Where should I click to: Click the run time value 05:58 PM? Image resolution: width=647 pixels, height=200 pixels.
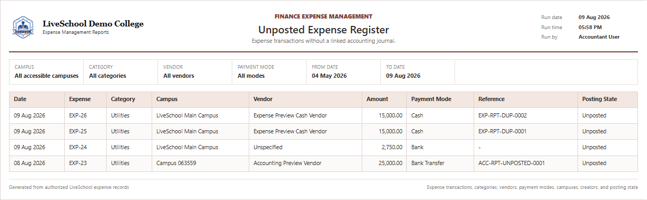point(590,27)
